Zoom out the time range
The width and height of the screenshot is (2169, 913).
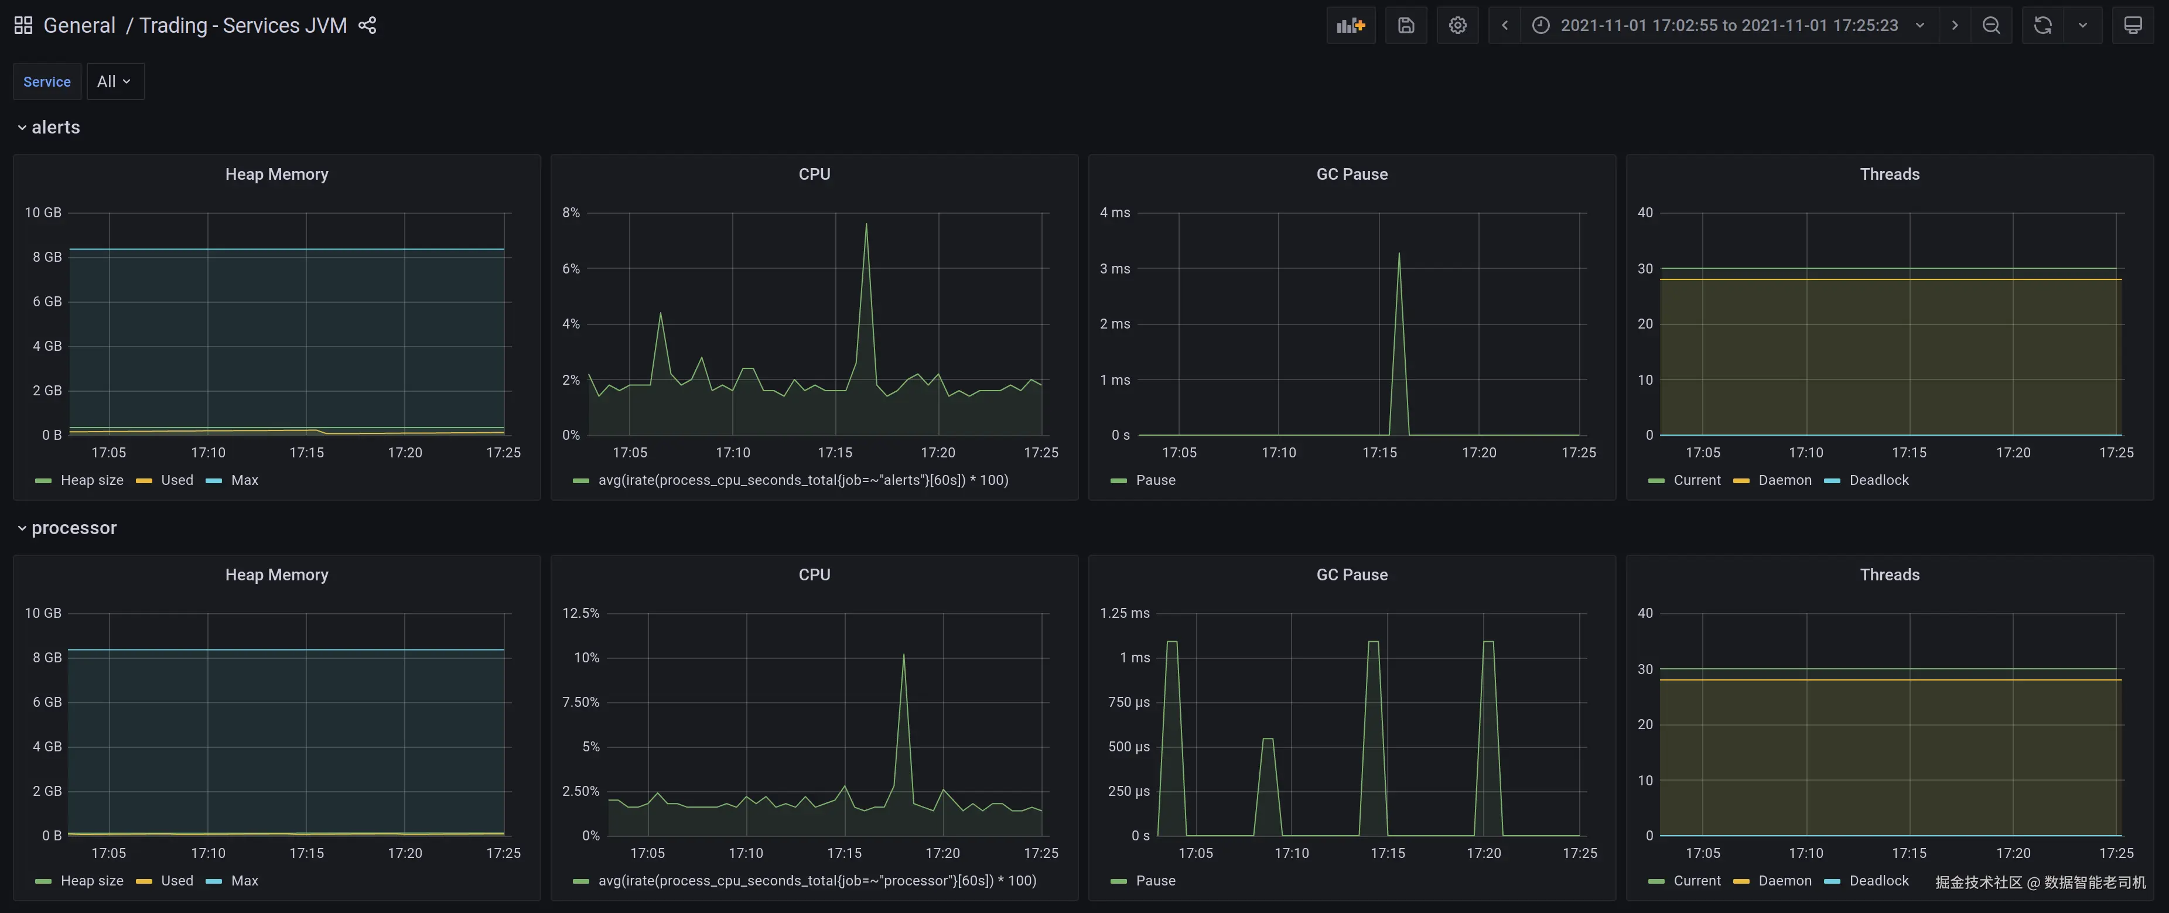click(1992, 25)
